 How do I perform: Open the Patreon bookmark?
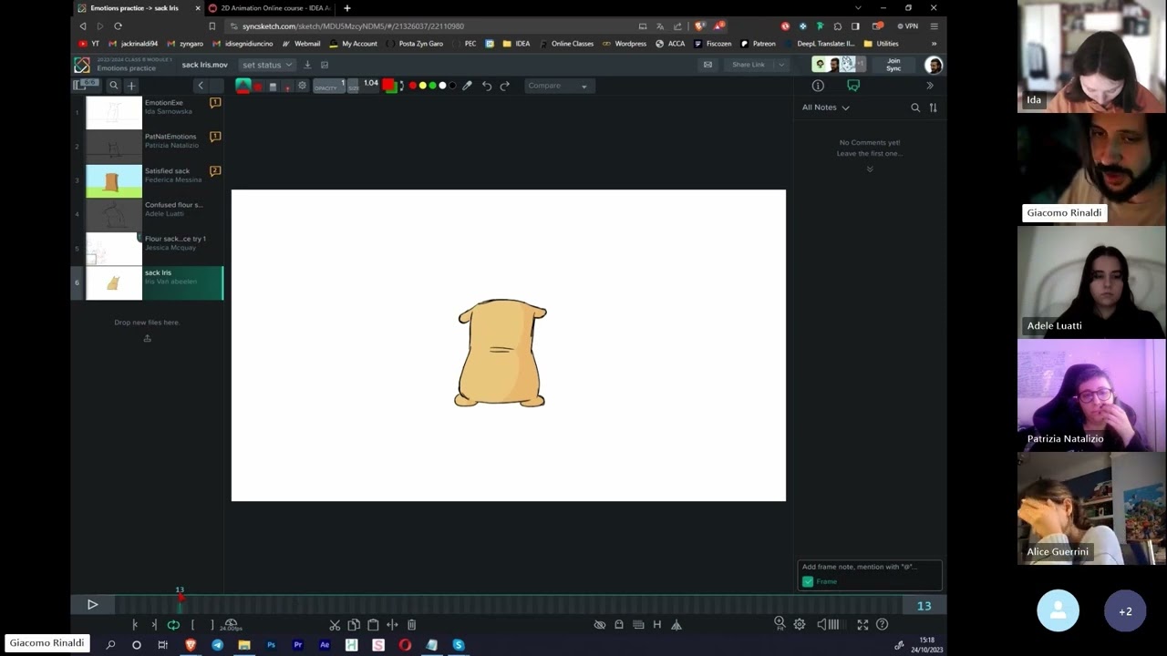coord(758,44)
